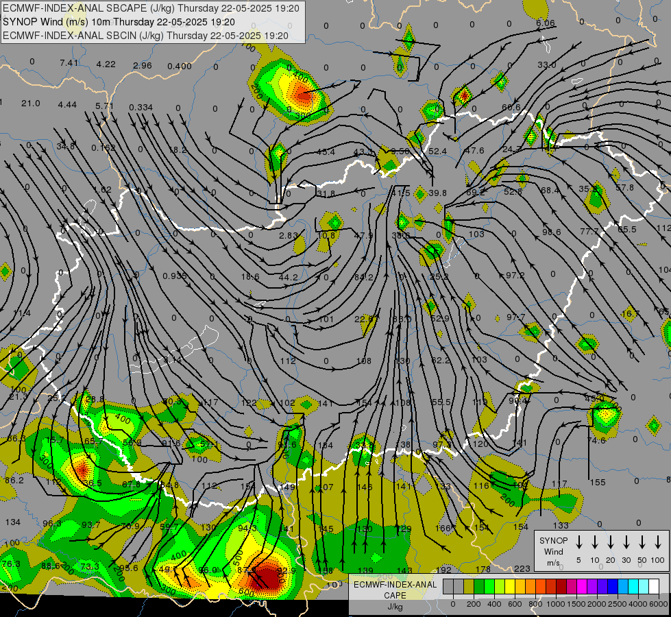The image size is (671, 617).
Task: Click the map value '5.71'
Action: click(x=104, y=106)
